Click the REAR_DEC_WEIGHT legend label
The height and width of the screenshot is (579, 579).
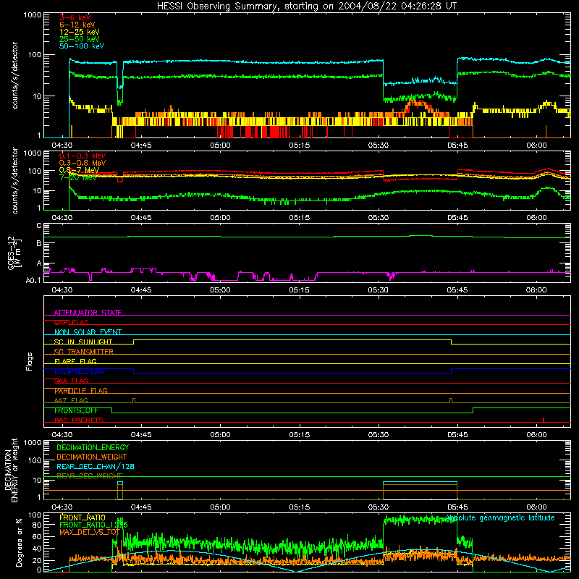tap(89, 476)
